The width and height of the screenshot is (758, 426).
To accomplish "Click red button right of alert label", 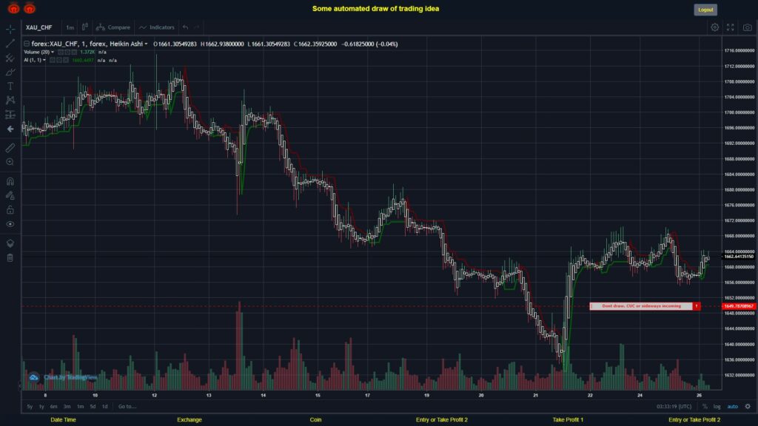I will pos(697,306).
